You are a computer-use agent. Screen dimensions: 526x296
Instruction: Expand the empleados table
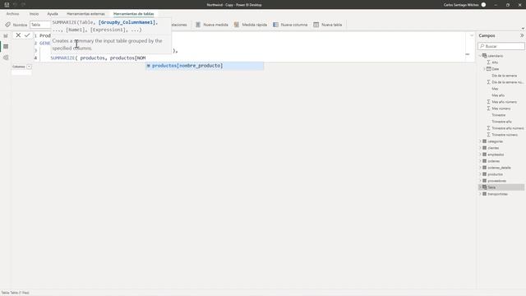(480, 155)
